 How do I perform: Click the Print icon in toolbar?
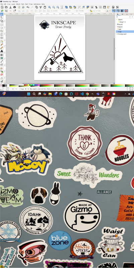click(x=14, y=7)
